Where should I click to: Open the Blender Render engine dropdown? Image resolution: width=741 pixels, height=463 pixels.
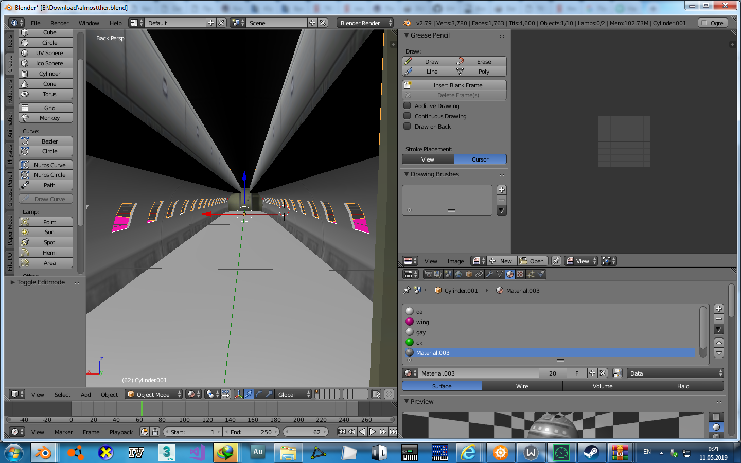coord(365,23)
